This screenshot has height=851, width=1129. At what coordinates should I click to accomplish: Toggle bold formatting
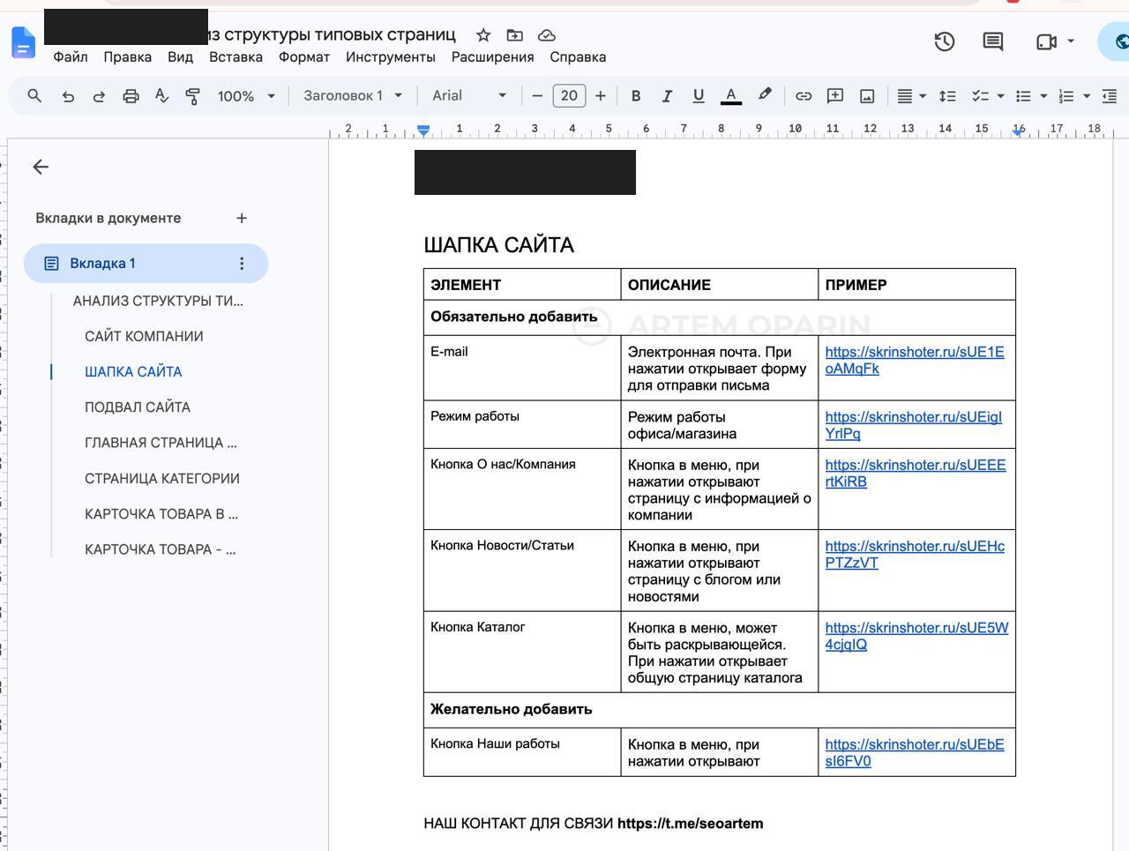click(635, 96)
